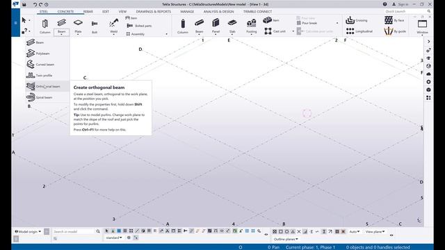Open the Auto snap depth dropdown
The height and width of the screenshot is (250, 445).
click(x=354, y=231)
